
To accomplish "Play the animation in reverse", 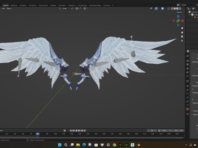I will (76, 130).
